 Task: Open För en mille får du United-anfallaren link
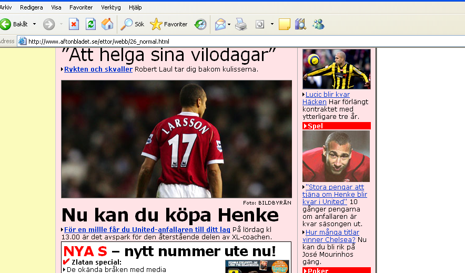pyautogui.click(x=147, y=229)
